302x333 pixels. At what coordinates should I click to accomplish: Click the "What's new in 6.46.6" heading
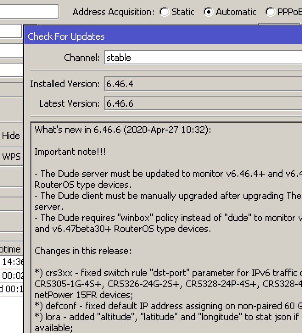[123, 130]
